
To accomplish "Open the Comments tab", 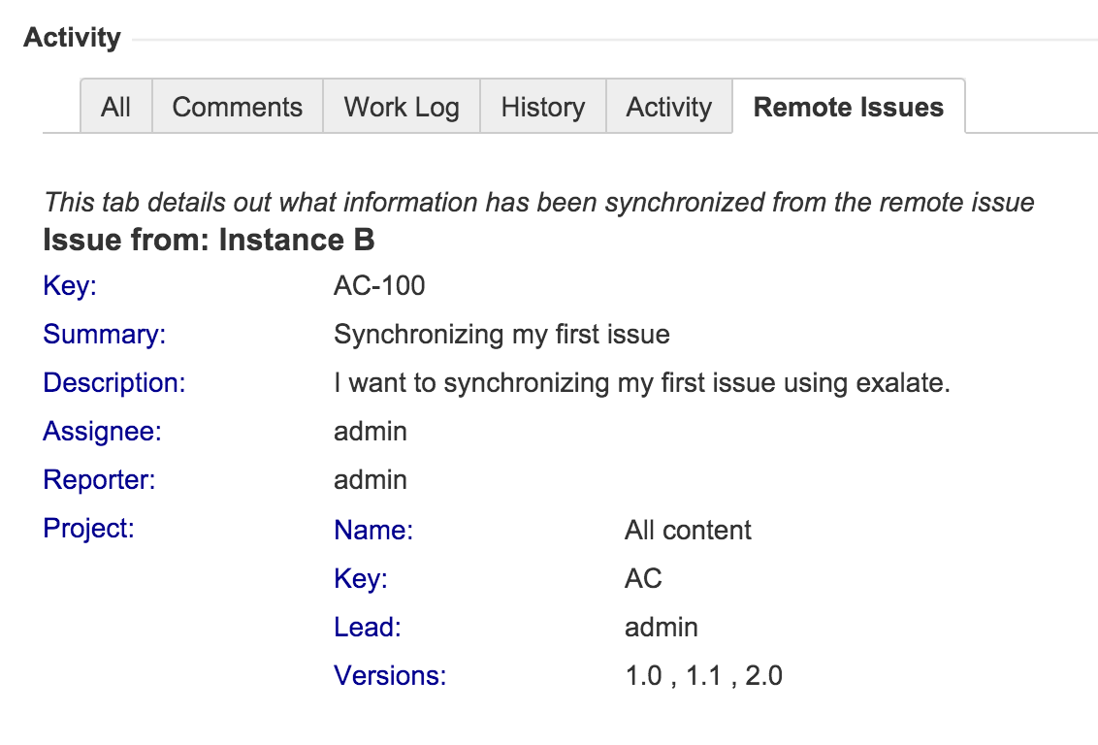I will [x=238, y=107].
